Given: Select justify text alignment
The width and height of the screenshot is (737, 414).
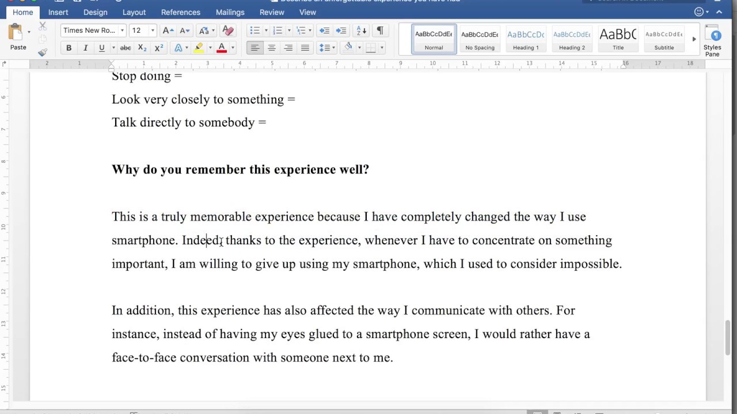Looking at the screenshot, I should (x=305, y=48).
